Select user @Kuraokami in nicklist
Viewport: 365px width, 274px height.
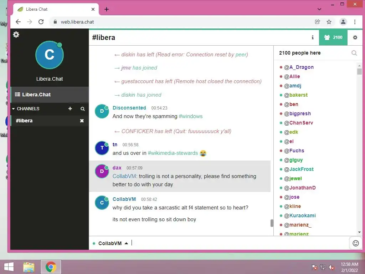pyautogui.click(x=300, y=215)
